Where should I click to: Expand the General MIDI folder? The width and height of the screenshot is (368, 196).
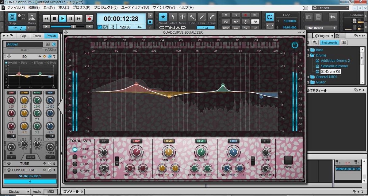(308, 77)
